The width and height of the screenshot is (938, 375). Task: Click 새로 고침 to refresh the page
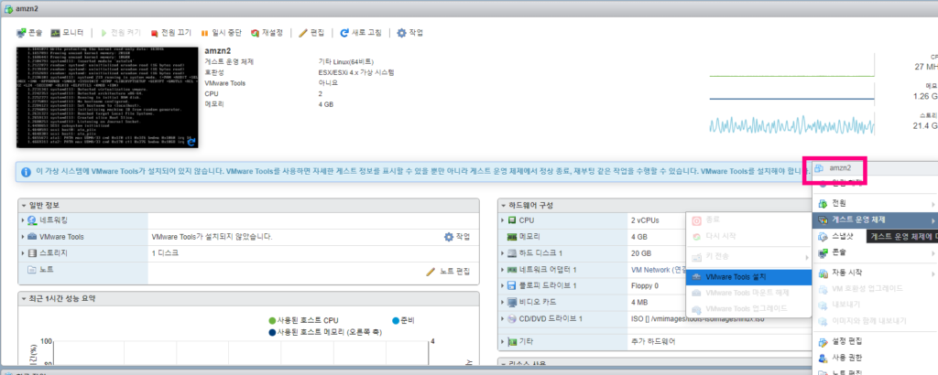tap(361, 33)
